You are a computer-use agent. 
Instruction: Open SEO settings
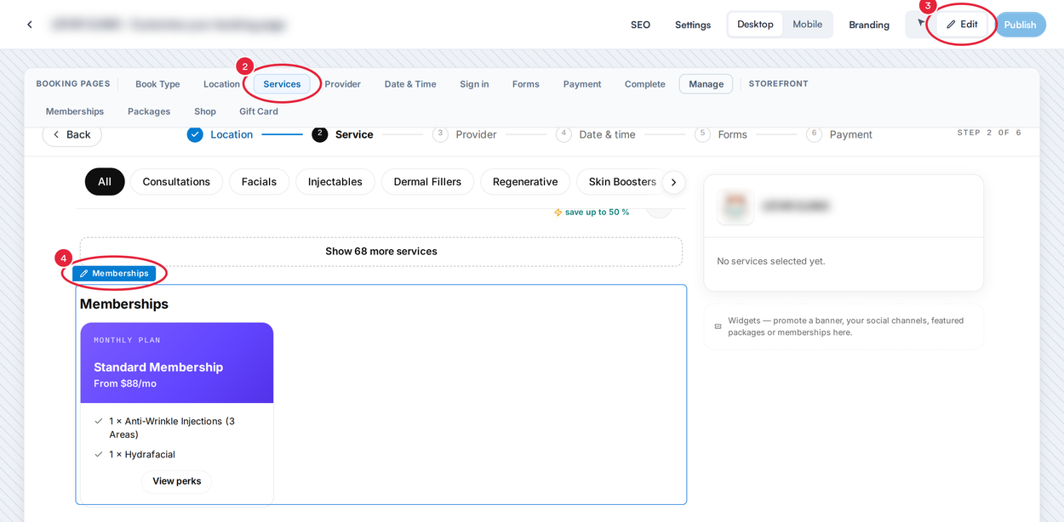tap(640, 25)
